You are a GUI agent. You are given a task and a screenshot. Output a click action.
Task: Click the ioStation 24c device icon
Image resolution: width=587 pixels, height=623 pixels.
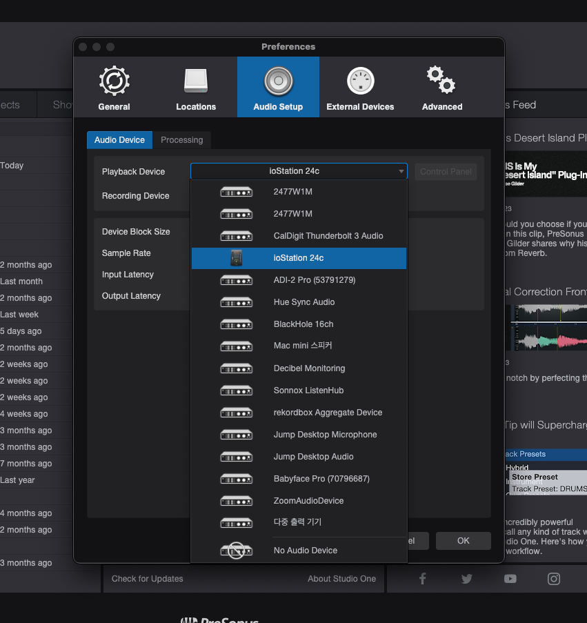click(237, 258)
